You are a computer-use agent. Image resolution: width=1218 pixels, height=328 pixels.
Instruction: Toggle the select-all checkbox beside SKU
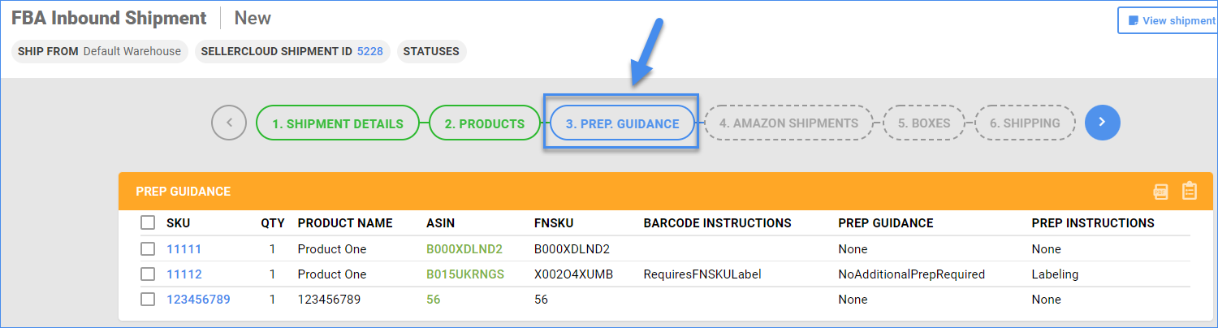point(148,222)
